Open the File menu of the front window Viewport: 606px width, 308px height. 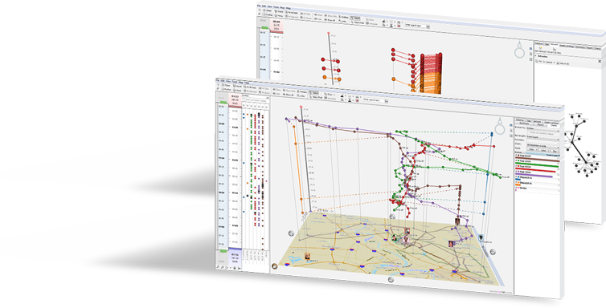click(218, 80)
